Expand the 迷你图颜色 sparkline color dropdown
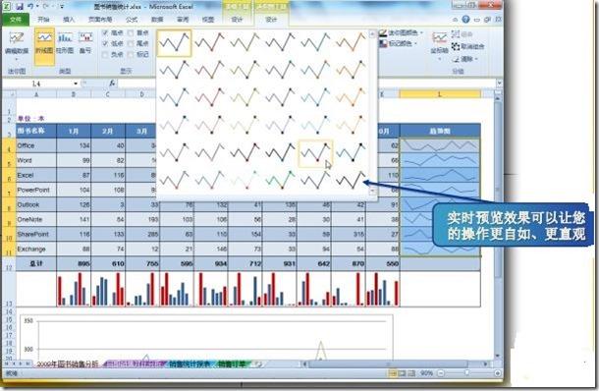 tap(402, 32)
